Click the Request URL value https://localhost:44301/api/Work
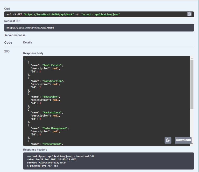199x172 pixels. [x=30, y=28]
